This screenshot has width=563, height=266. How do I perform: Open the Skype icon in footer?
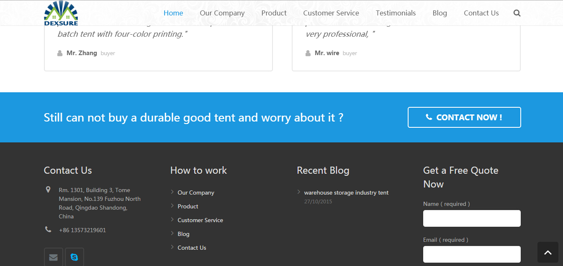click(x=75, y=257)
